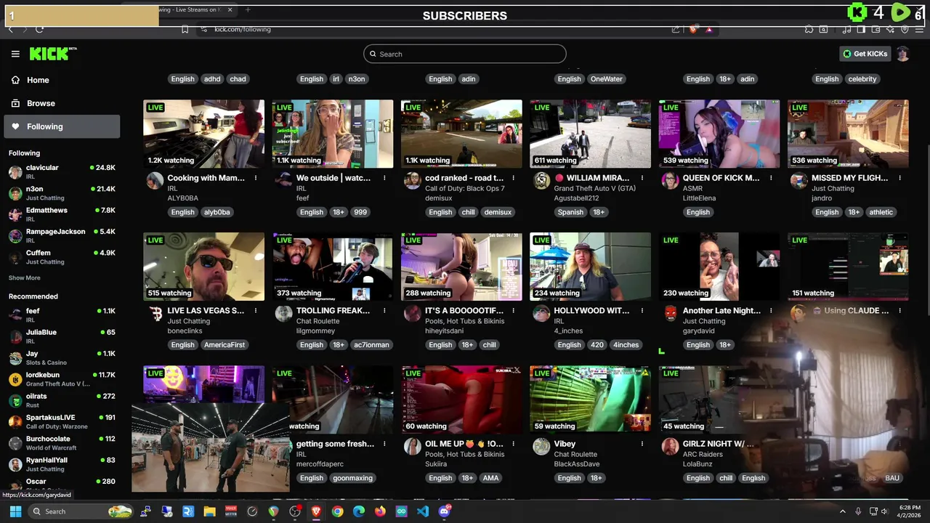Open options menu for LIVE LAS VEGAS stream
Screen dimensions: 930x523
point(256,311)
